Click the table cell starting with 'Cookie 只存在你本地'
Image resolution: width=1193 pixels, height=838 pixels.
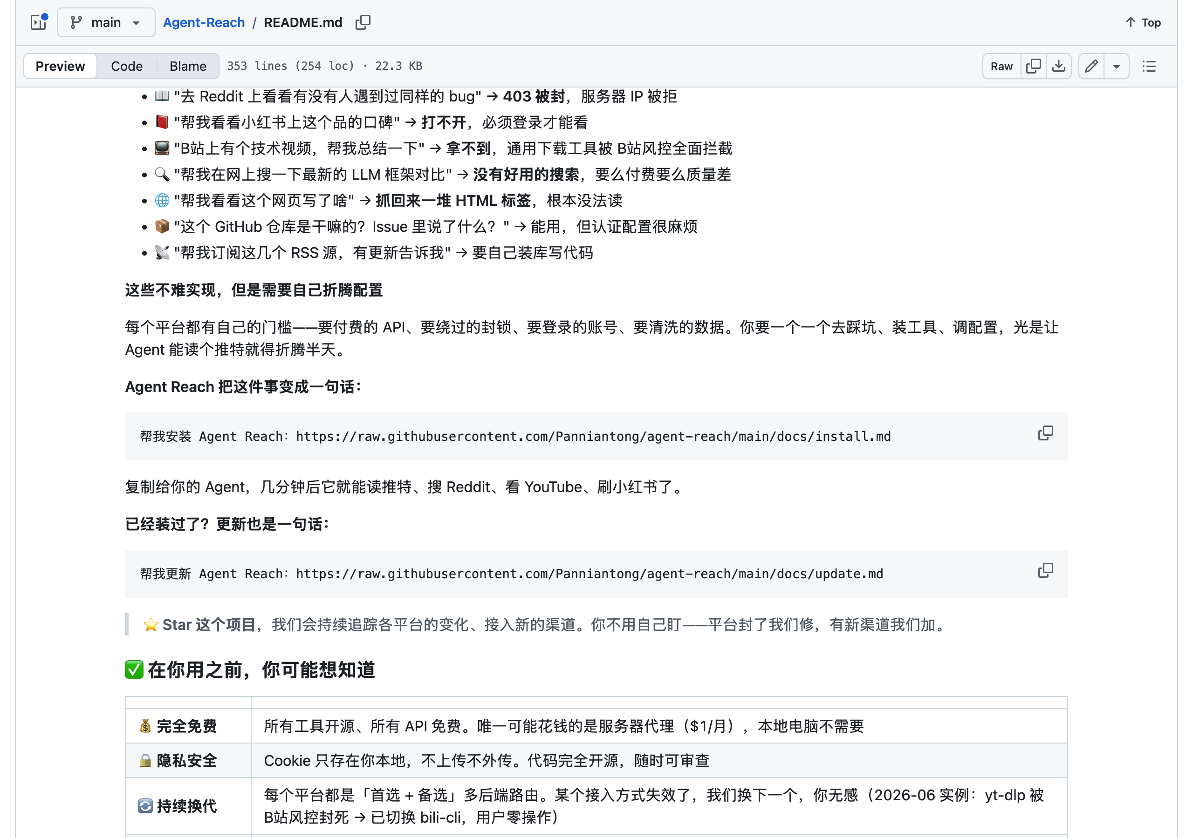tap(659, 760)
